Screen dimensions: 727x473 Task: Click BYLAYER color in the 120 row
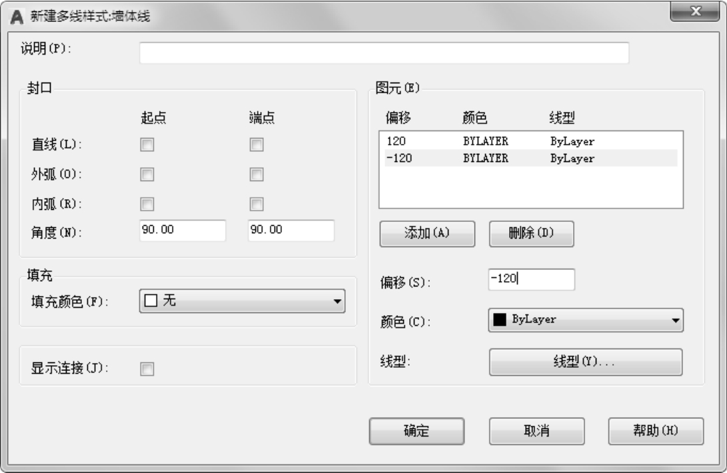(485, 141)
